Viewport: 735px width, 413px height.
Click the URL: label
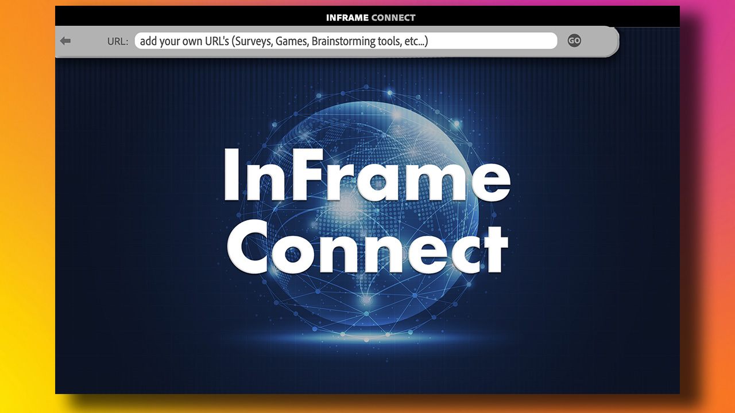pos(118,41)
